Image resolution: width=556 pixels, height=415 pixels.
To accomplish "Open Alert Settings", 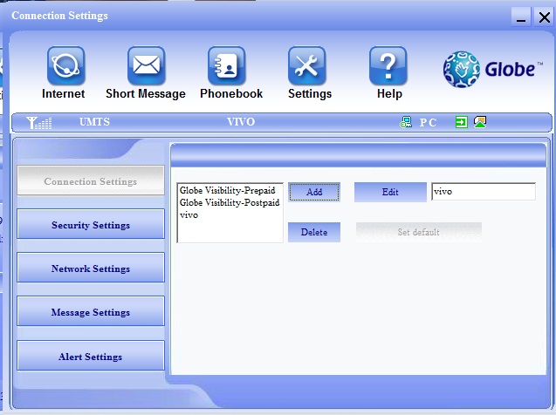I will [x=91, y=356].
